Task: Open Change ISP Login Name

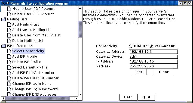Action: coord(32,84)
